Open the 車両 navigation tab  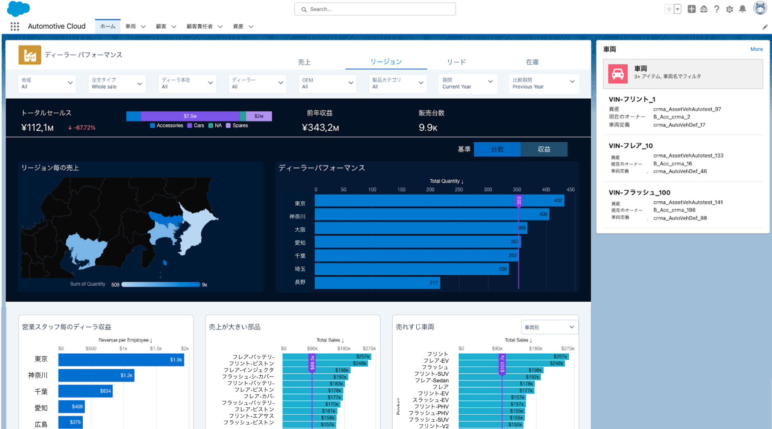pos(131,26)
